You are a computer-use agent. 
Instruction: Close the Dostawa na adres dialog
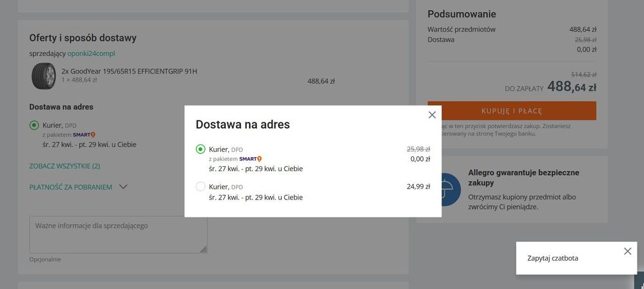(x=432, y=115)
